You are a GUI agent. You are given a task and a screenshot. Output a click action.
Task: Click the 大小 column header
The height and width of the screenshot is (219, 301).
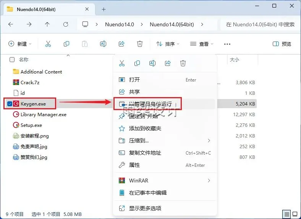point(235,60)
